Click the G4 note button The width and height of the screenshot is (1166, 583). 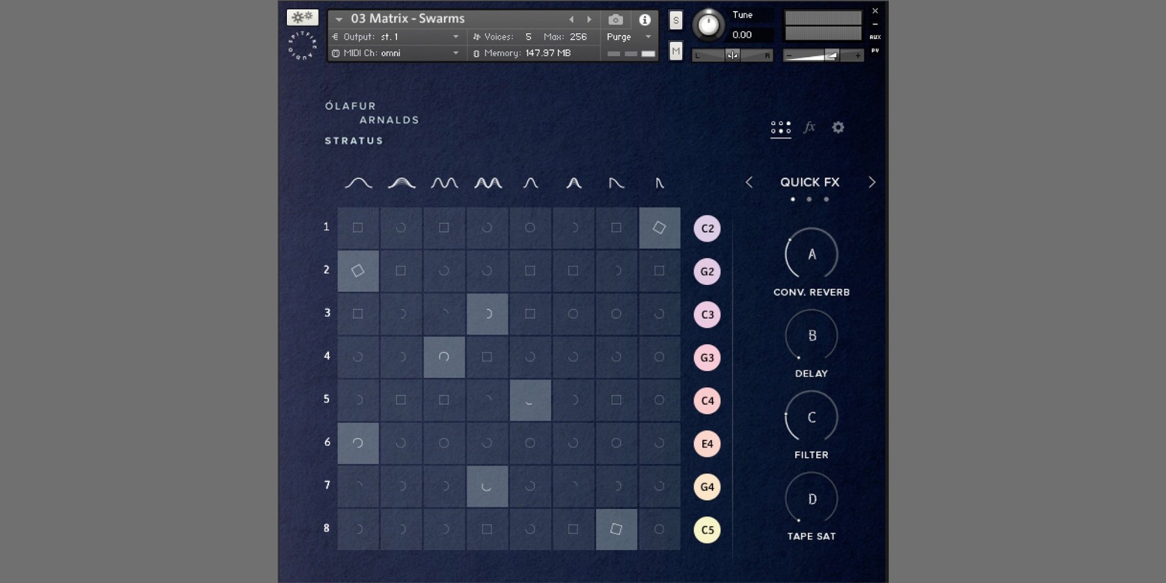(x=707, y=486)
